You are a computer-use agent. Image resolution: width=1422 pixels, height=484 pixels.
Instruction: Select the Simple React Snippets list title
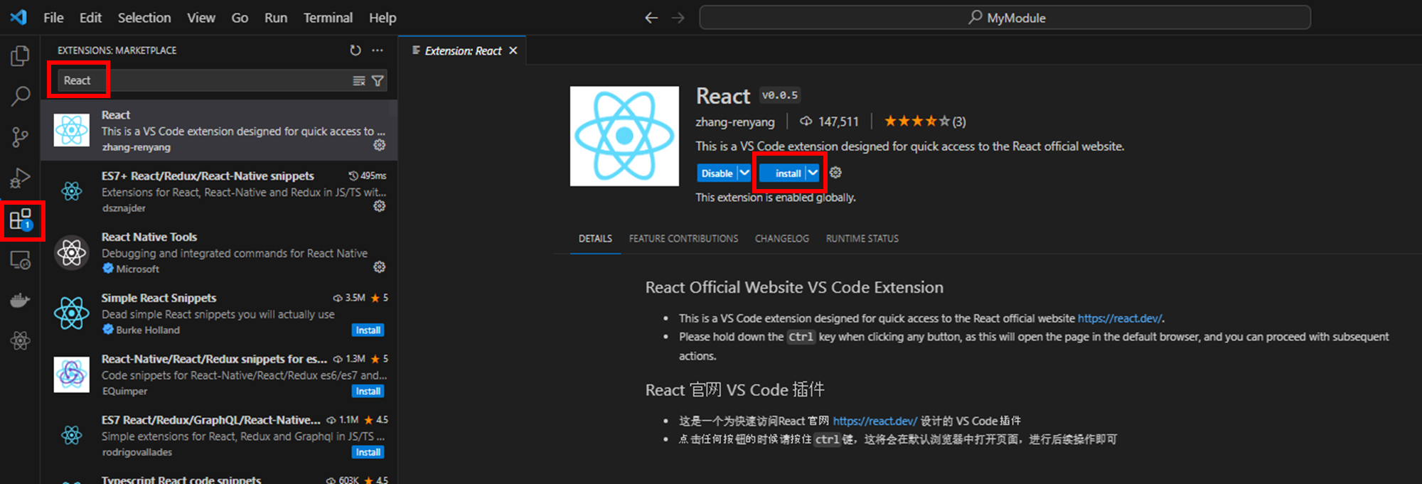coord(159,299)
